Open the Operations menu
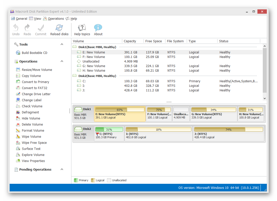 [x=54, y=19]
